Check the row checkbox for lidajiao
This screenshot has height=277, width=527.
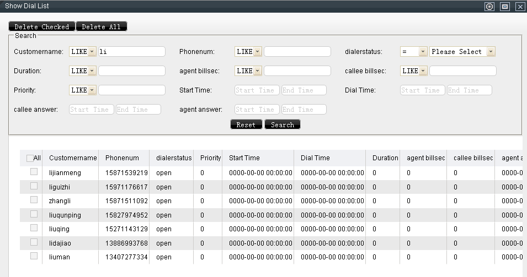(x=34, y=242)
